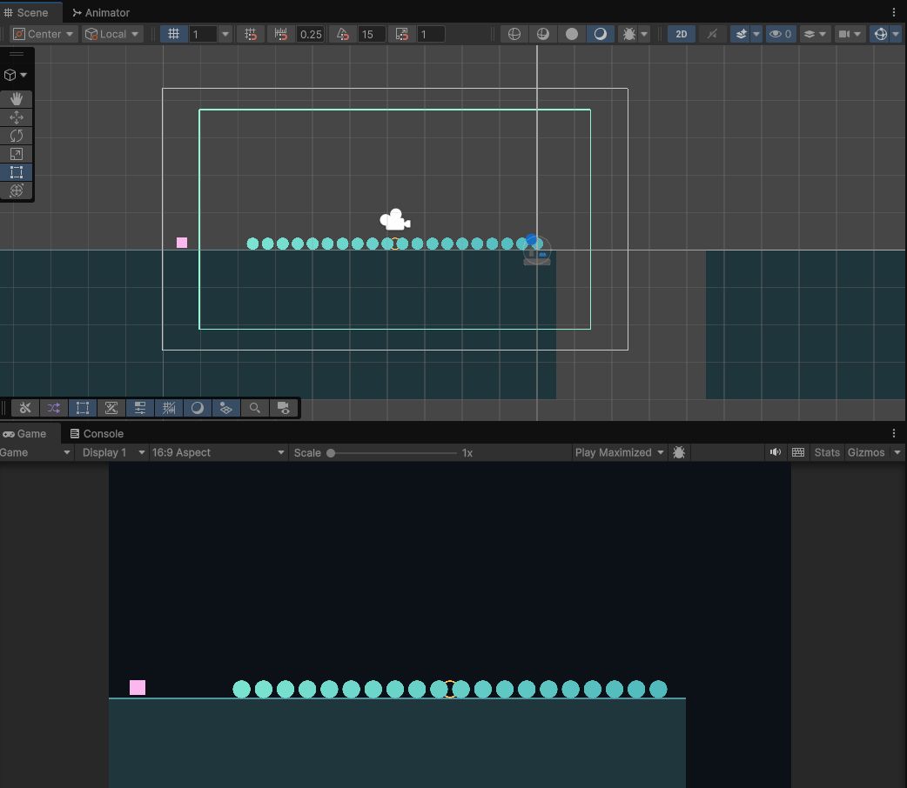Click the rotation snap value field 15

click(370, 34)
